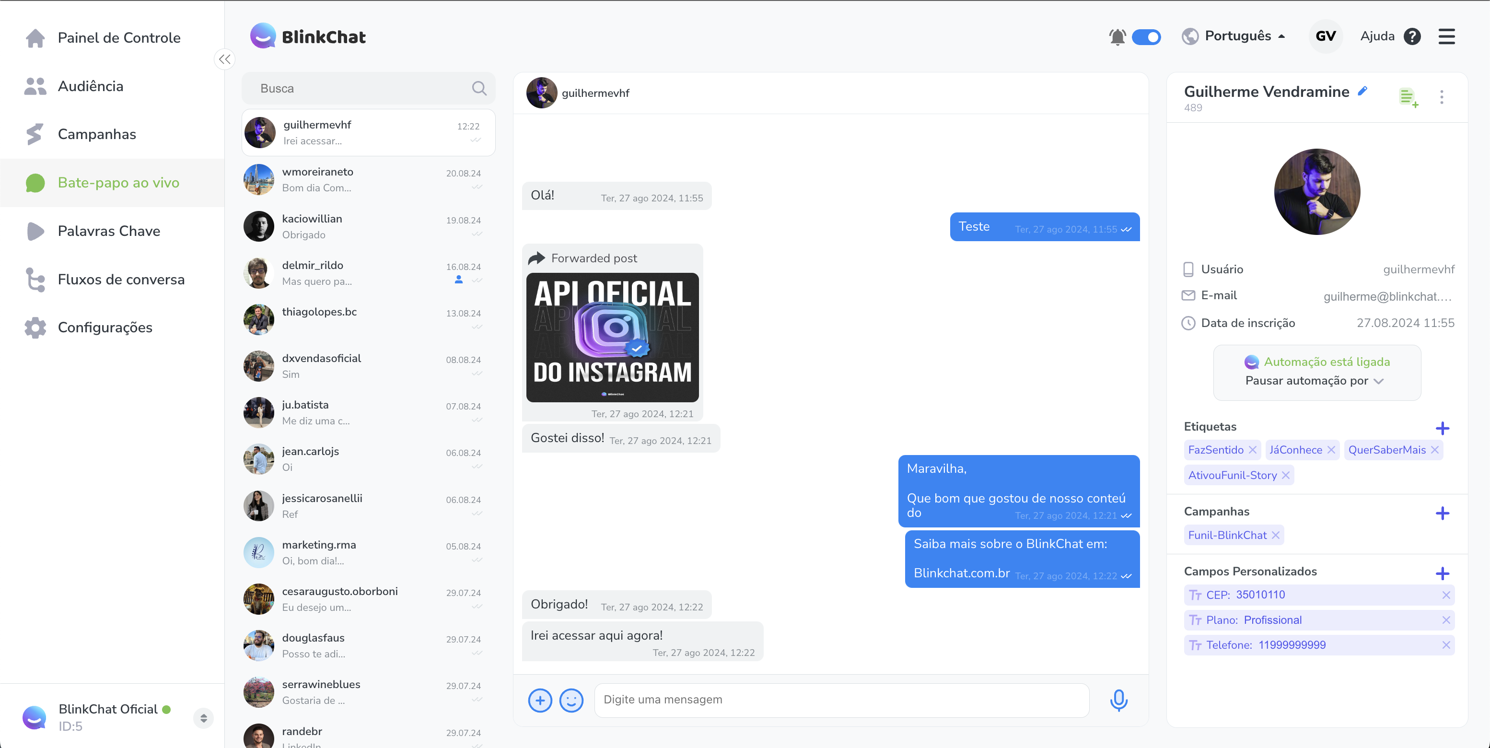
Task: Open Palavras Chave menu item
Action: coord(112,231)
